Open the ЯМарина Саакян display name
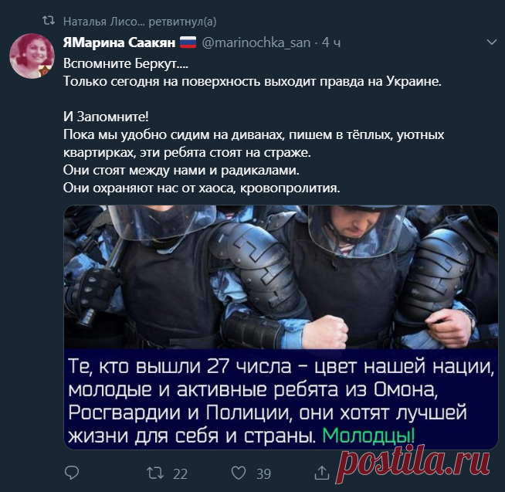 coord(119,42)
